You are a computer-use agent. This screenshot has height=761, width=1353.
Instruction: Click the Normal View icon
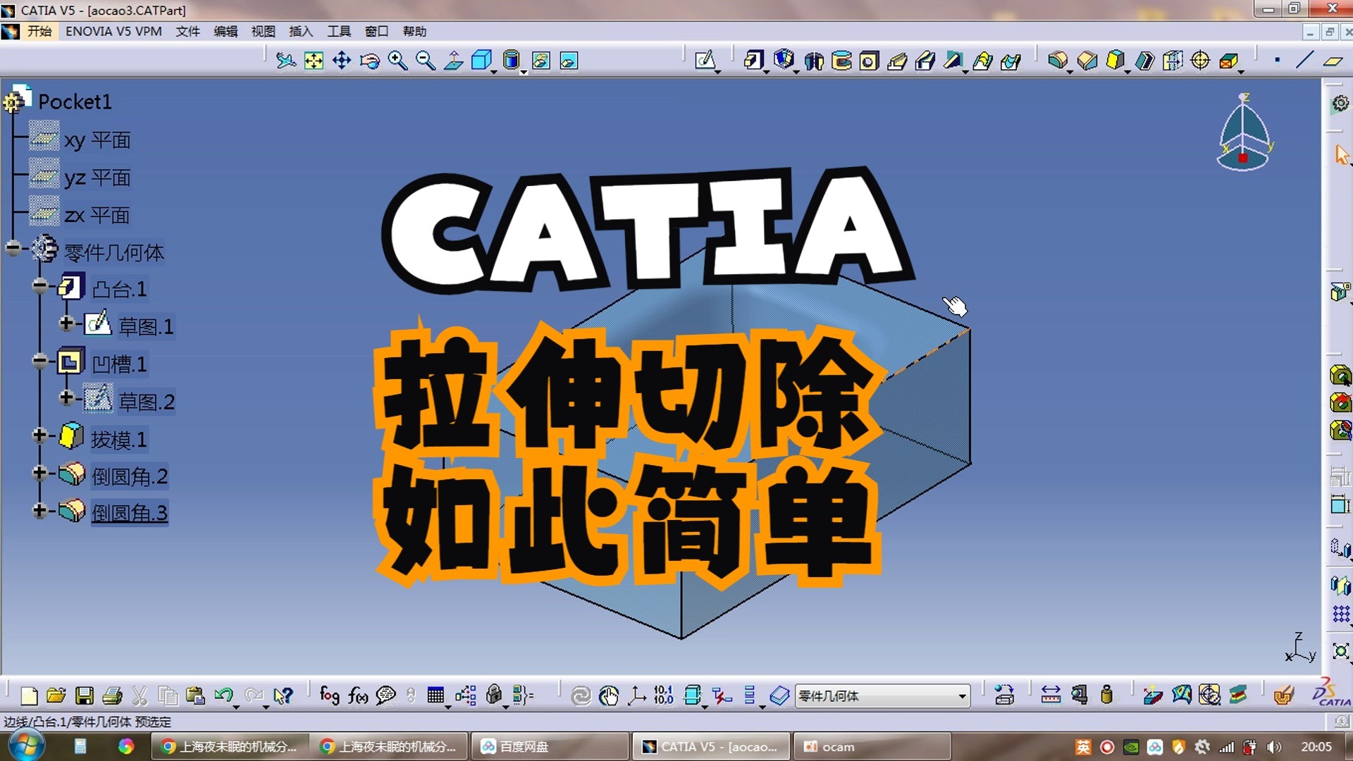[x=454, y=61]
